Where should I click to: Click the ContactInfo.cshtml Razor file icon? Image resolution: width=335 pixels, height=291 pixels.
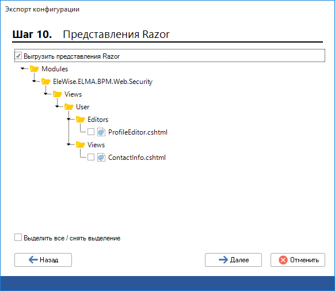(x=101, y=158)
